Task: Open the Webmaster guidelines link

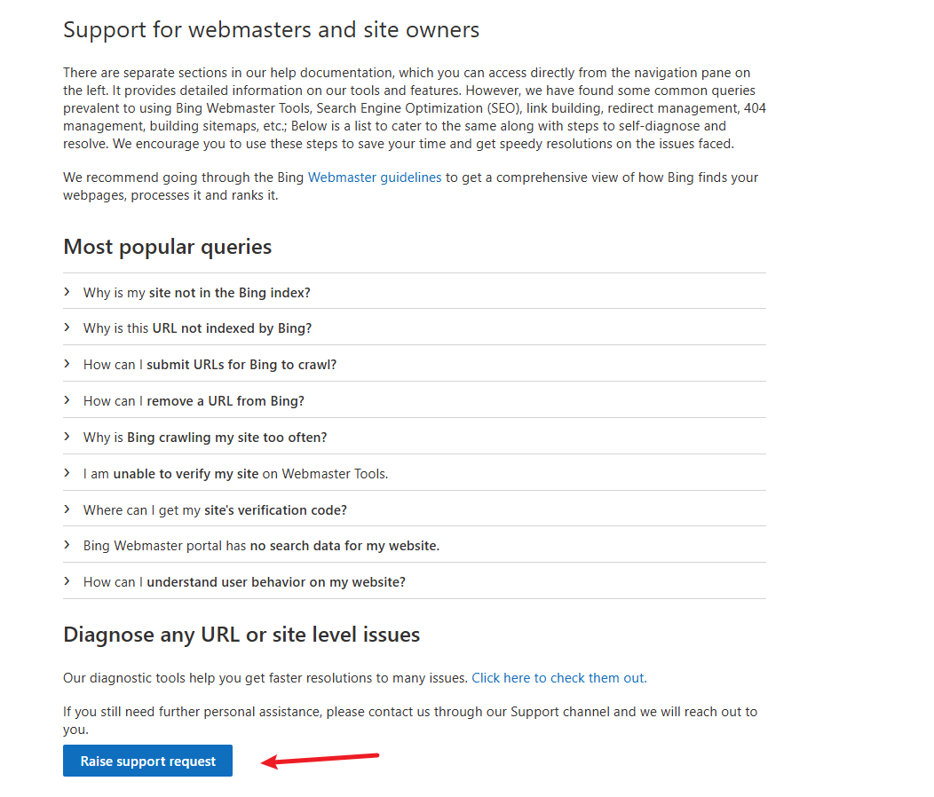Action: 374,177
